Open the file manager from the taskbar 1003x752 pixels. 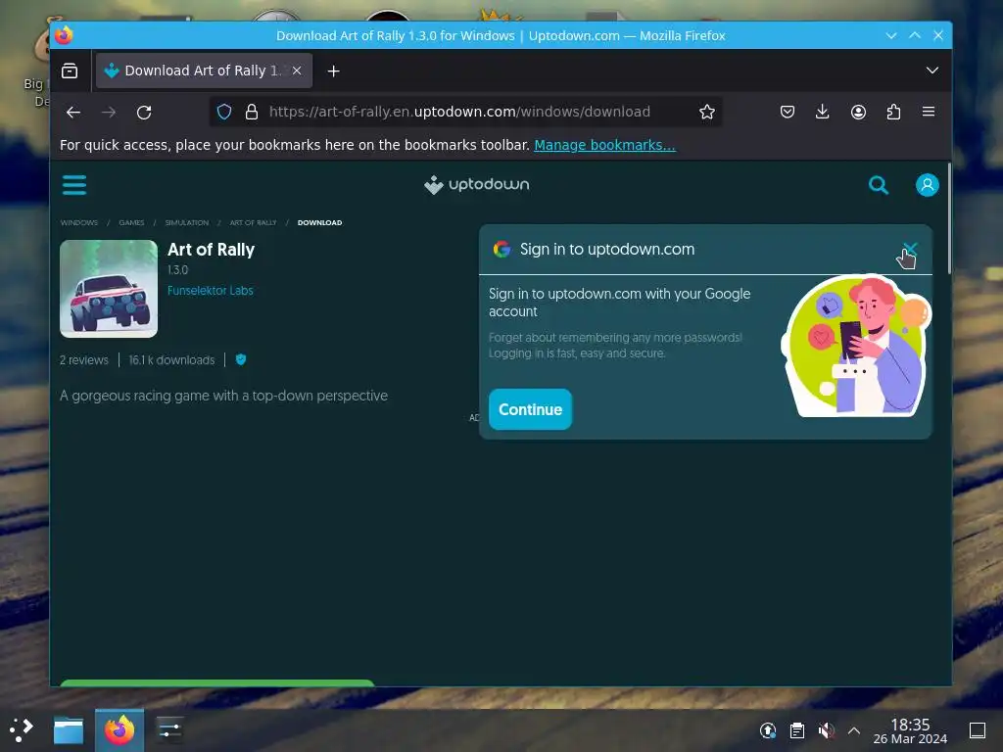69,730
